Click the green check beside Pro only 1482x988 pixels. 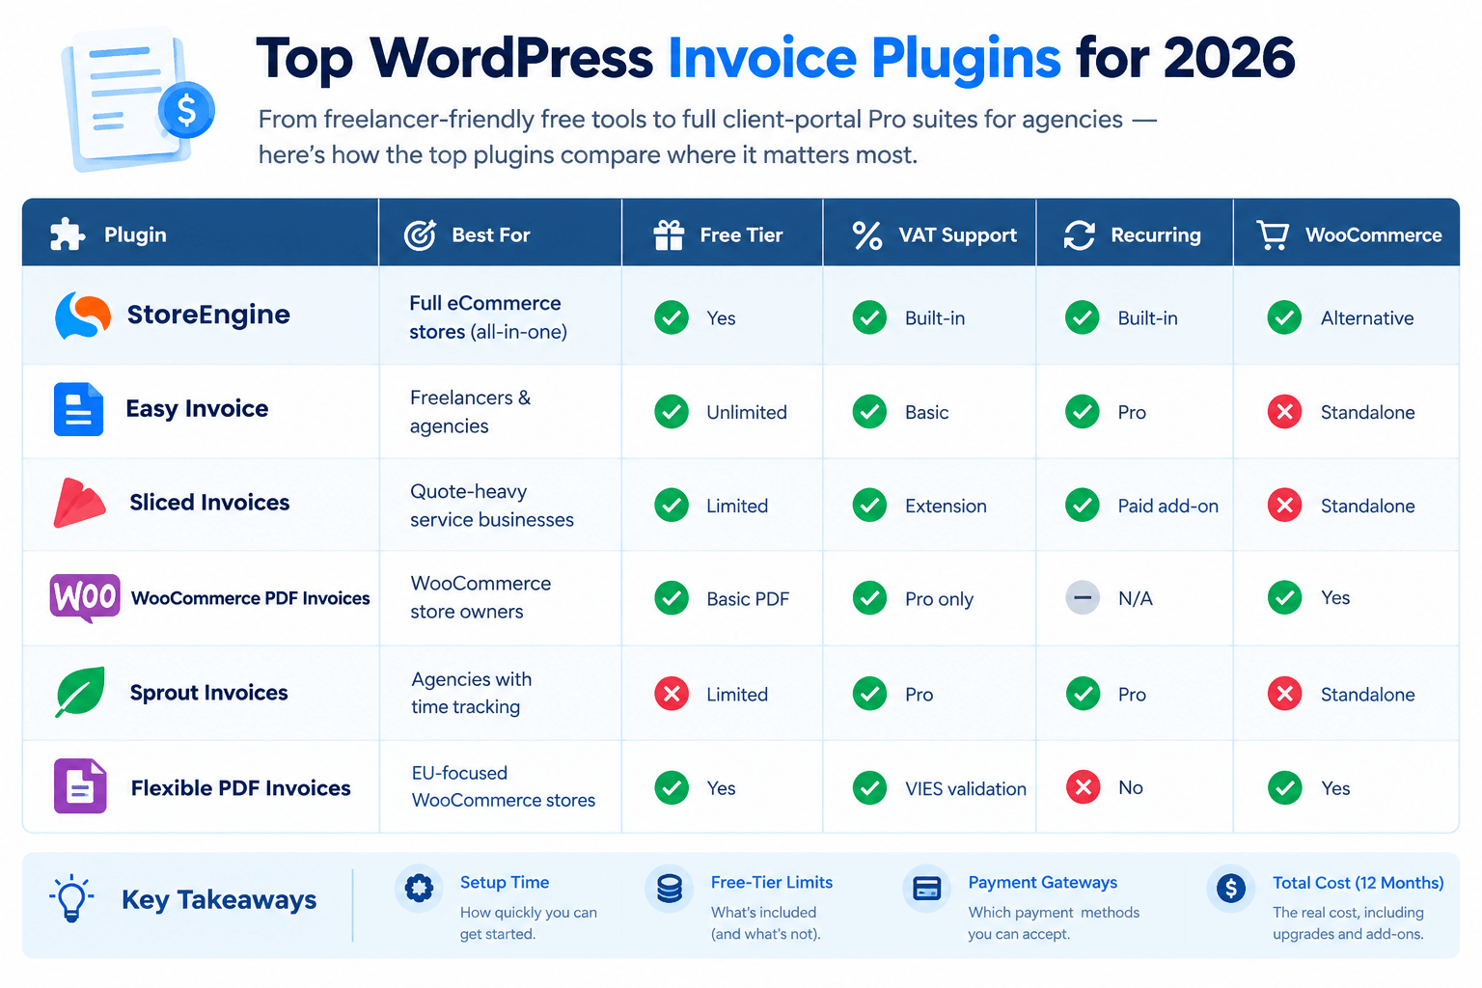tap(869, 598)
